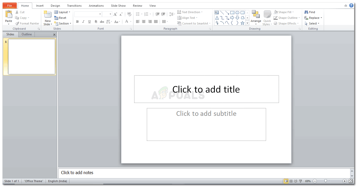Open the Line Spacing dropdown
The width and height of the screenshot is (357, 187).
coord(172,14)
